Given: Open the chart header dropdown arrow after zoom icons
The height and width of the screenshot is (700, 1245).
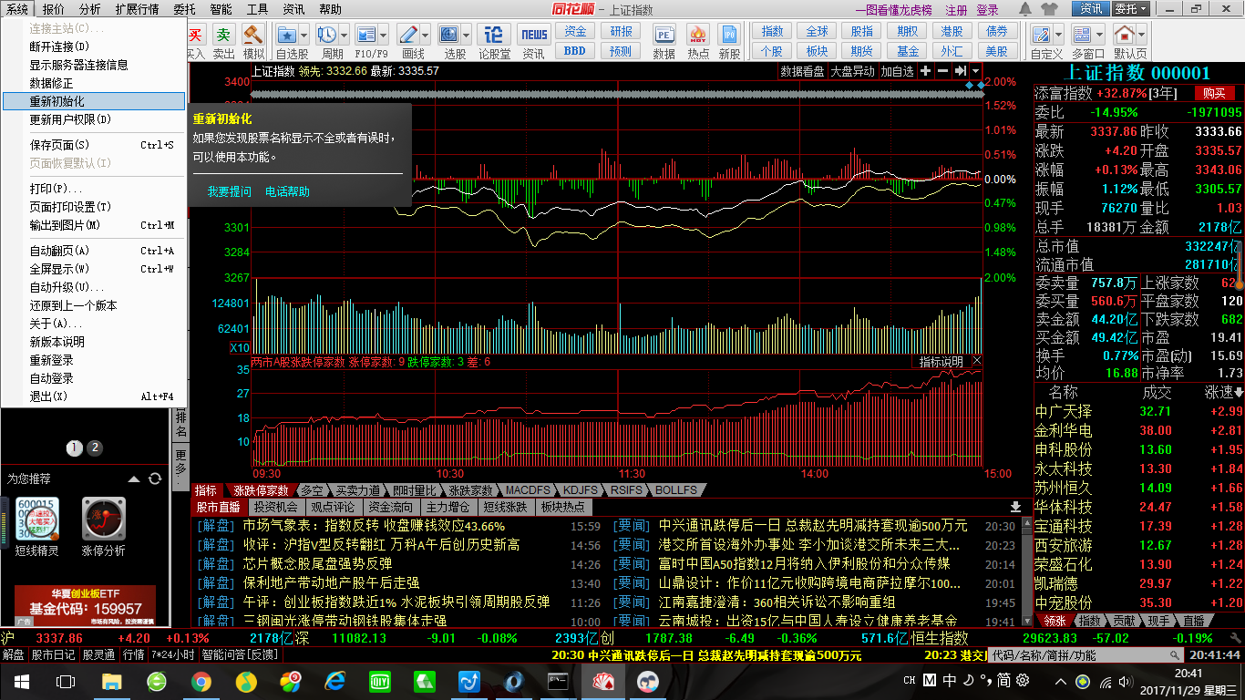Looking at the screenshot, I should tap(976, 71).
